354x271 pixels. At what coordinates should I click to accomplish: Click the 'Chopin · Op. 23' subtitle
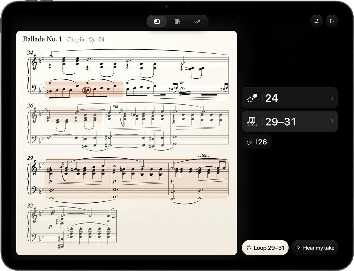tap(85, 39)
